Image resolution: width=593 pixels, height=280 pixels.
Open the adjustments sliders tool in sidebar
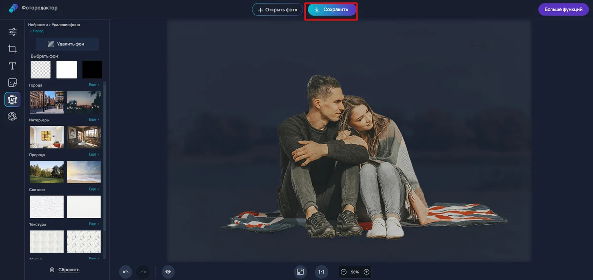tap(12, 32)
